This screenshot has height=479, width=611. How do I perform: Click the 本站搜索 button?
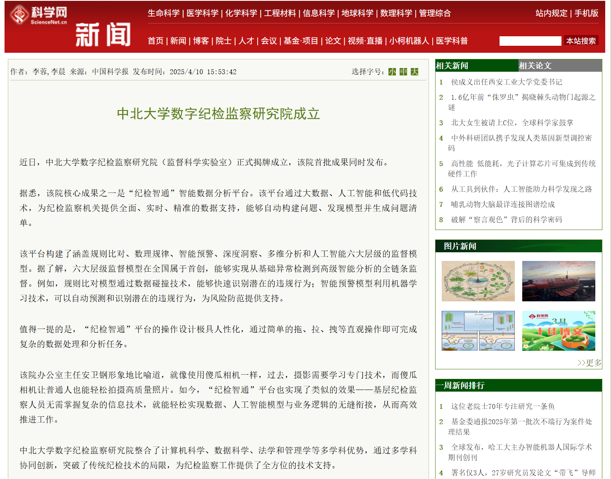(581, 41)
